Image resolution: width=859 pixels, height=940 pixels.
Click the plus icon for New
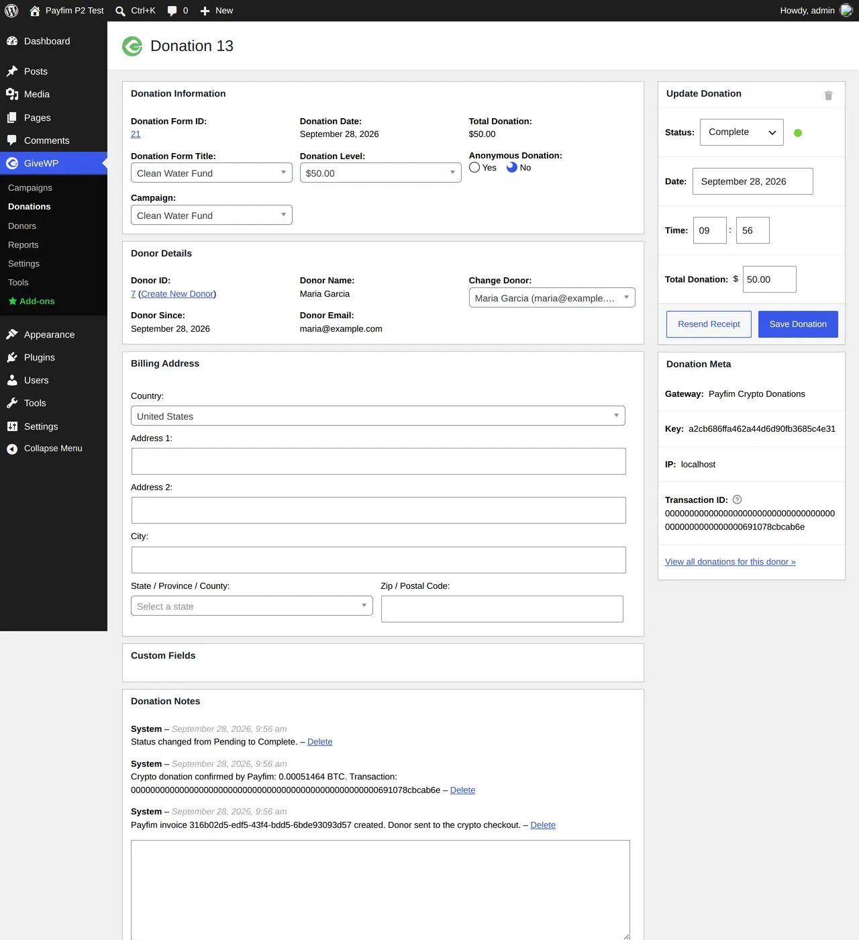[205, 11]
